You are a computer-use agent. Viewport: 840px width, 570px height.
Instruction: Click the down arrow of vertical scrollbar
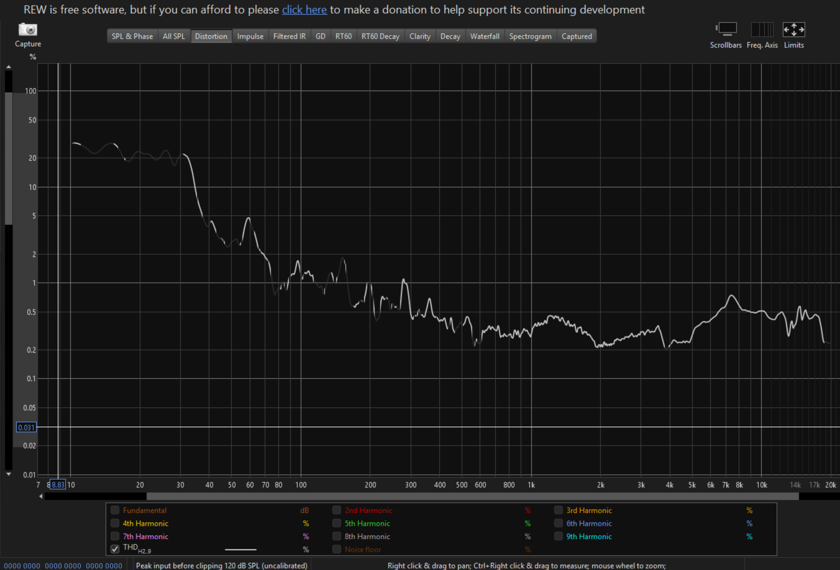(9, 474)
